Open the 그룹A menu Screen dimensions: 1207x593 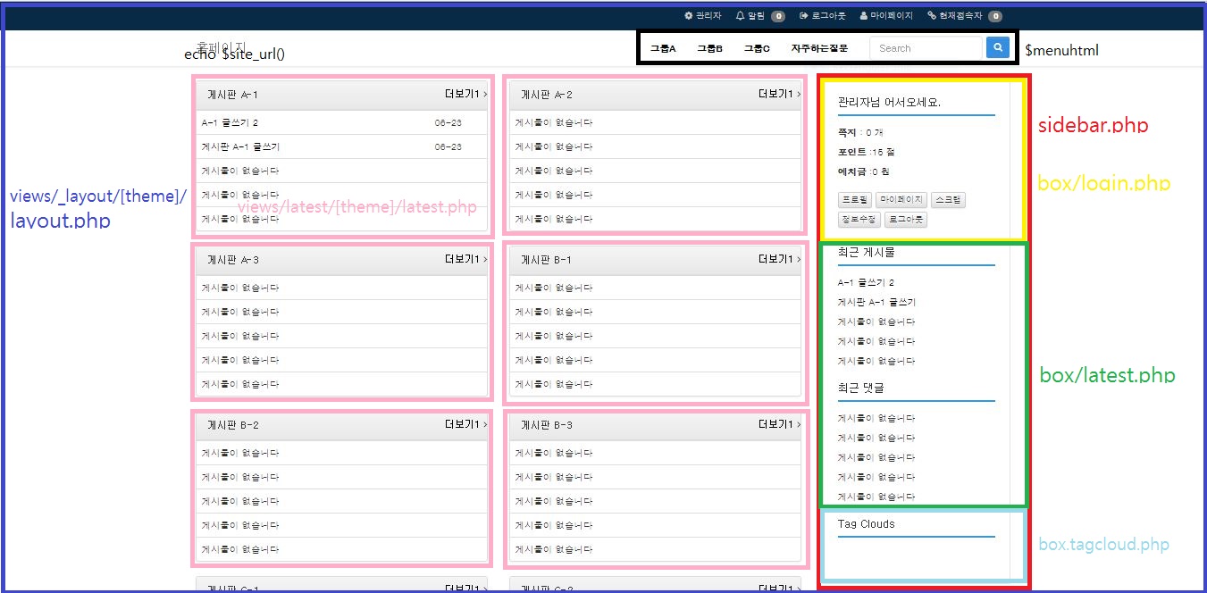pyautogui.click(x=663, y=48)
